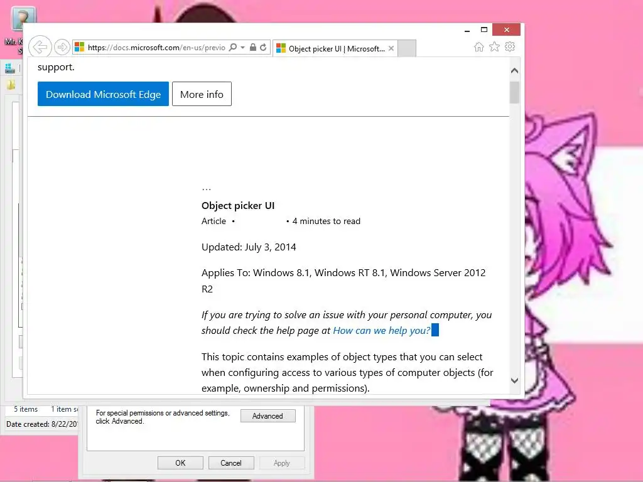643x482 pixels.
Task: Close the Object picker UI tab
Action: pyautogui.click(x=391, y=48)
